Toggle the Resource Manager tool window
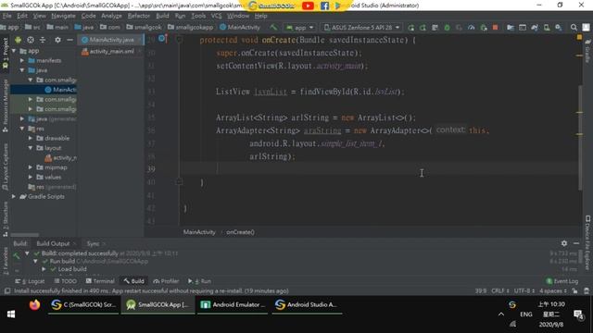The image size is (593, 333). pyautogui.click(x=6, y=105)
